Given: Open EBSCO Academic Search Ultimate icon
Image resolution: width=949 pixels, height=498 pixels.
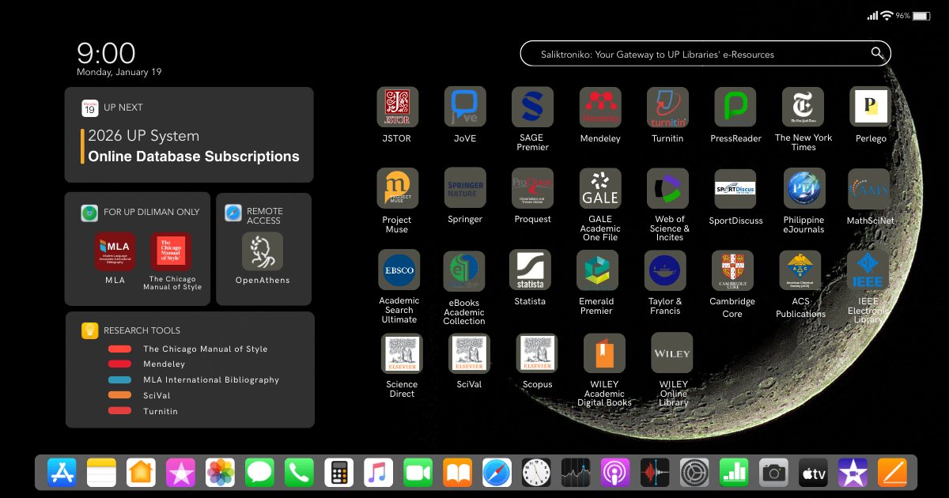Looking at the screenshot, I should (399, 270).
